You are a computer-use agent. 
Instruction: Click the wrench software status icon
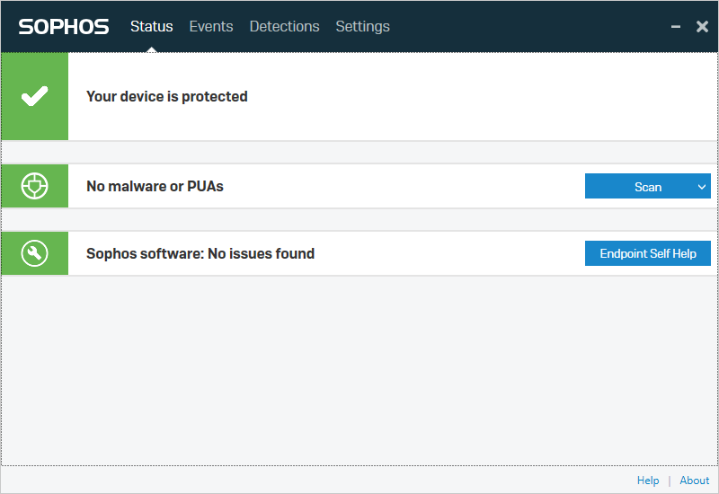click(x=34, y=254)
